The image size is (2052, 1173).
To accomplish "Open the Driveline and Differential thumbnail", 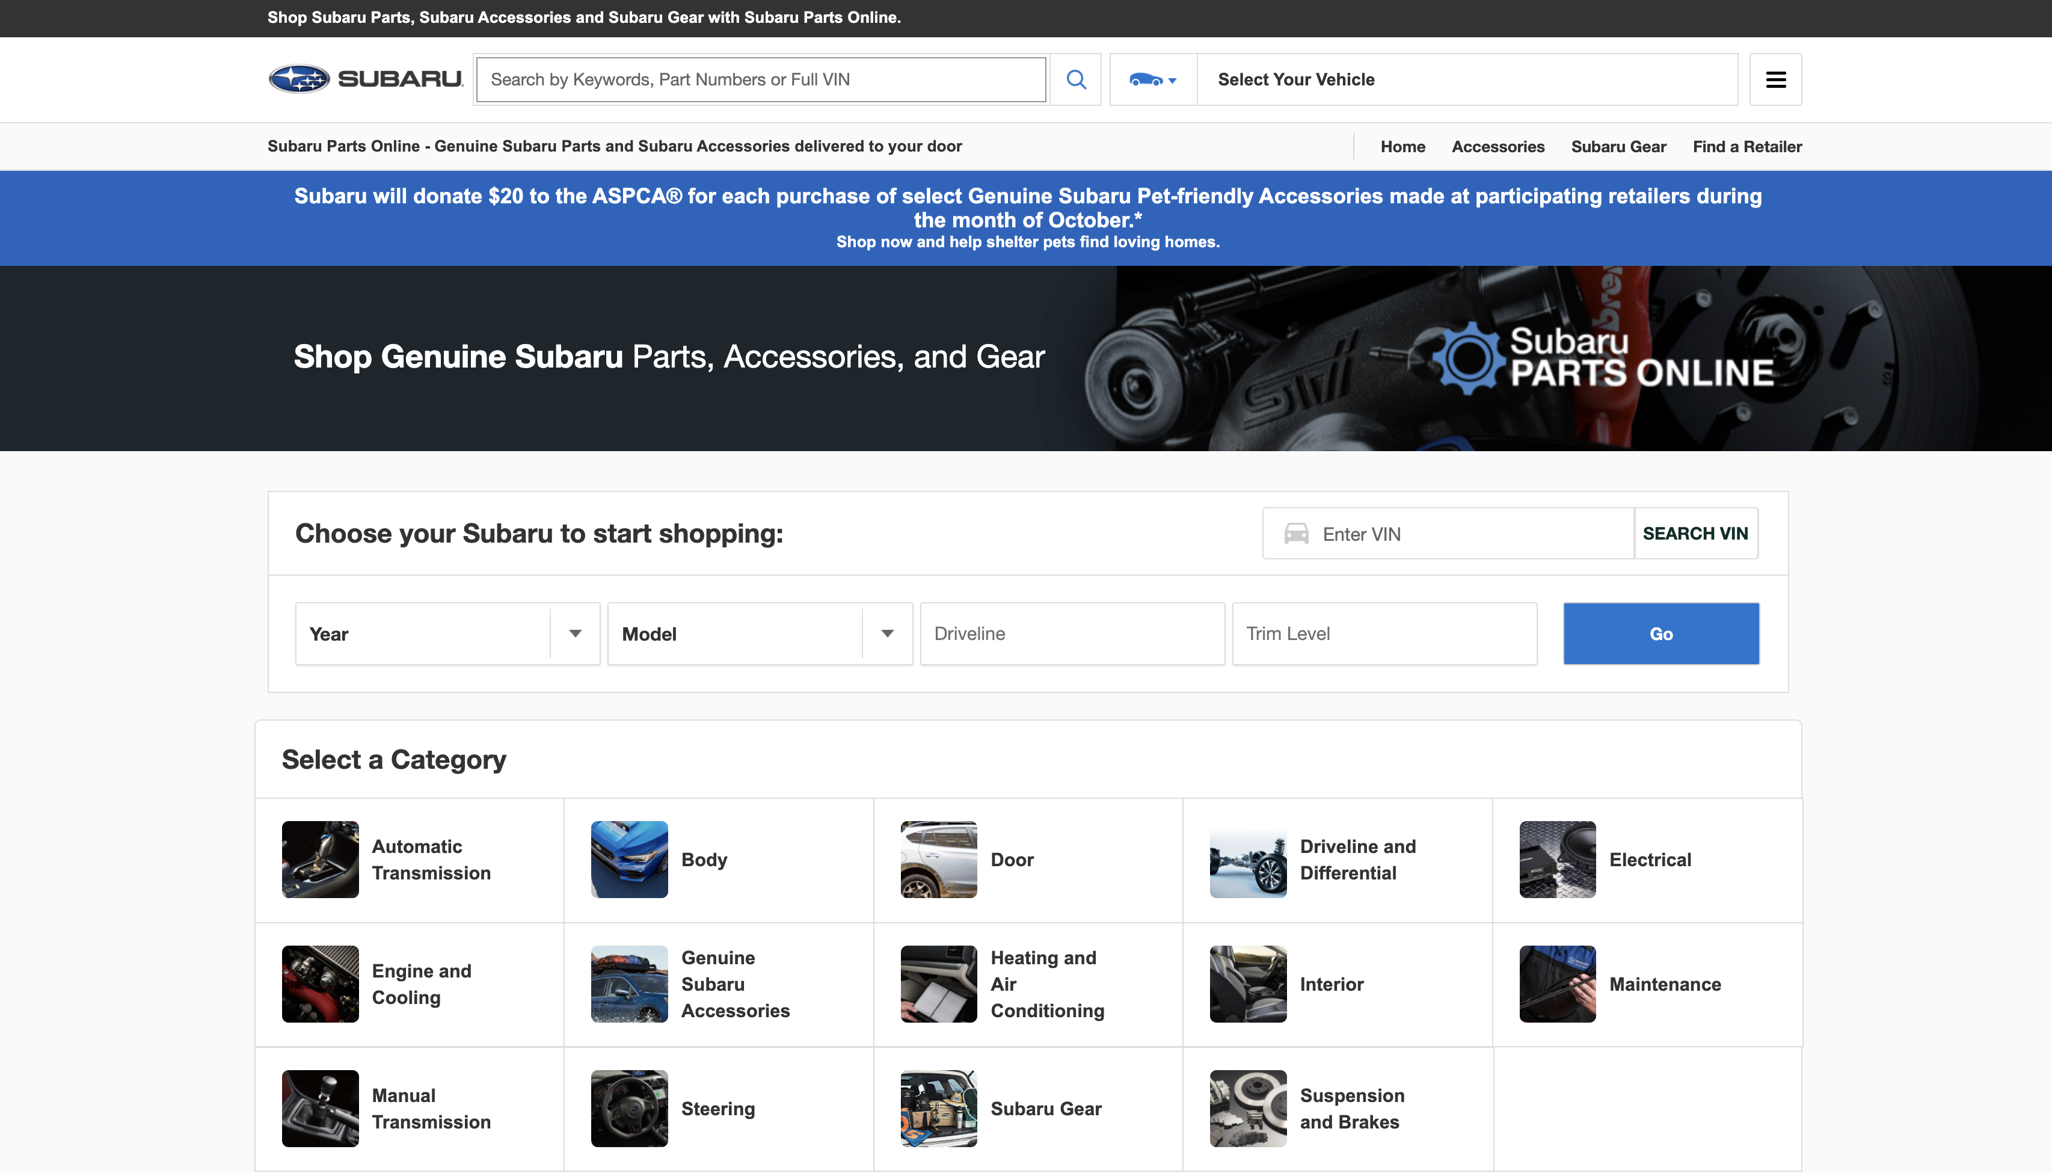I will pos(1249,860).
